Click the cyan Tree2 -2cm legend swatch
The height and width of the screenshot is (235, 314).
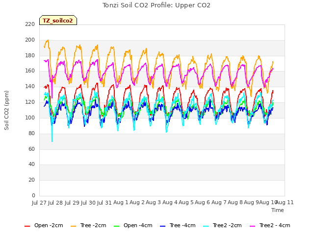(x=206, y=226)
